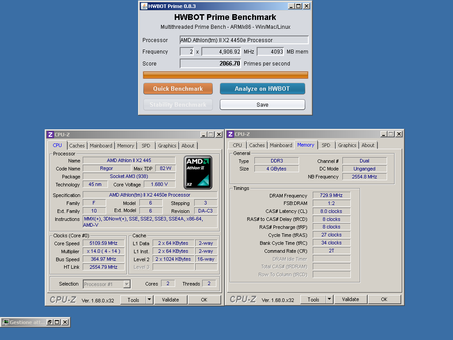This screenshot has height=340, width=453.
Task: Save the HWBOT Prime result
Action: tap(262, 104)
